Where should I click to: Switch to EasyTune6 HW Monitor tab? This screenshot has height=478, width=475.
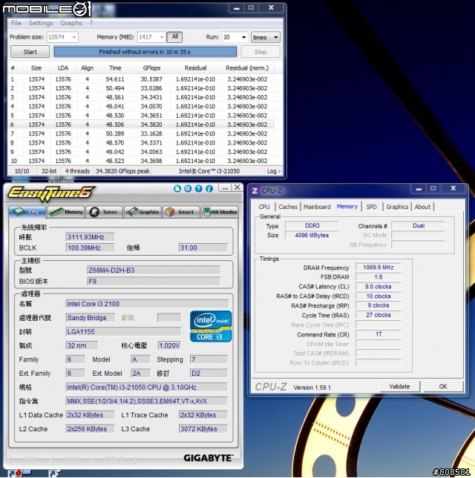pyautogui.click(x=220, y=212)
